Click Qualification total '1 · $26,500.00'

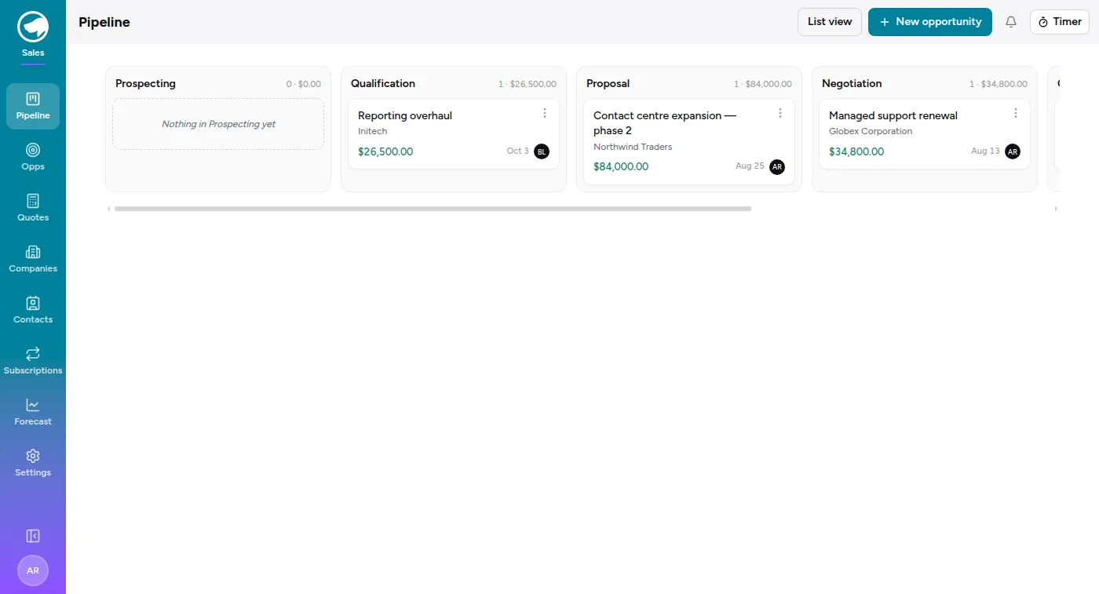point(528,84)
